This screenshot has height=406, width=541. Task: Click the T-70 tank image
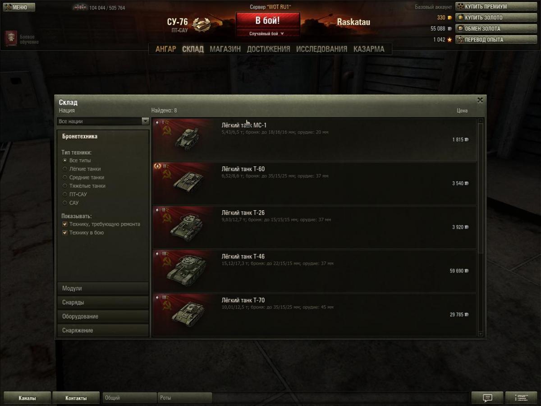tap(188, 312)
